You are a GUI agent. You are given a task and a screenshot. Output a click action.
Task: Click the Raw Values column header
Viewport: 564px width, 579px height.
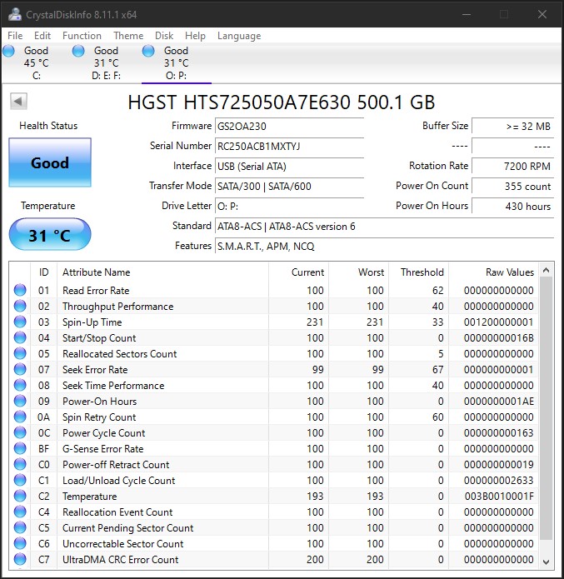point(493,272)
